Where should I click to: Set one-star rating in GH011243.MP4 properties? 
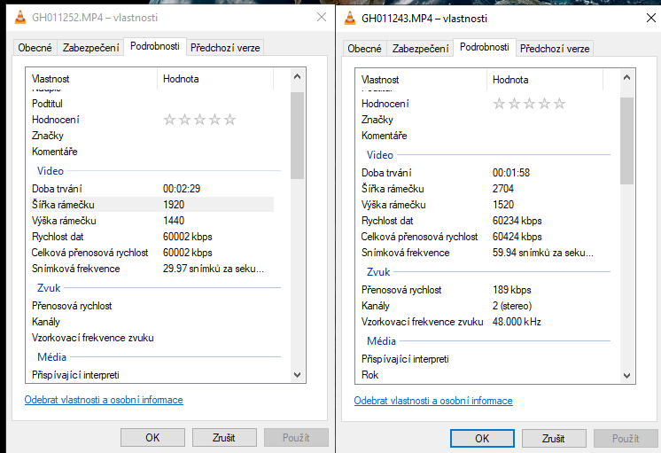coord(499,104)
